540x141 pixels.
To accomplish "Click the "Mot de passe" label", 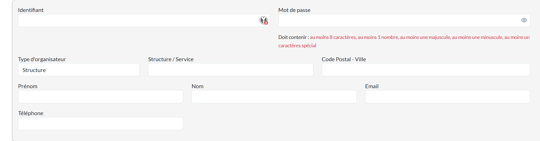I will [294, 10].
